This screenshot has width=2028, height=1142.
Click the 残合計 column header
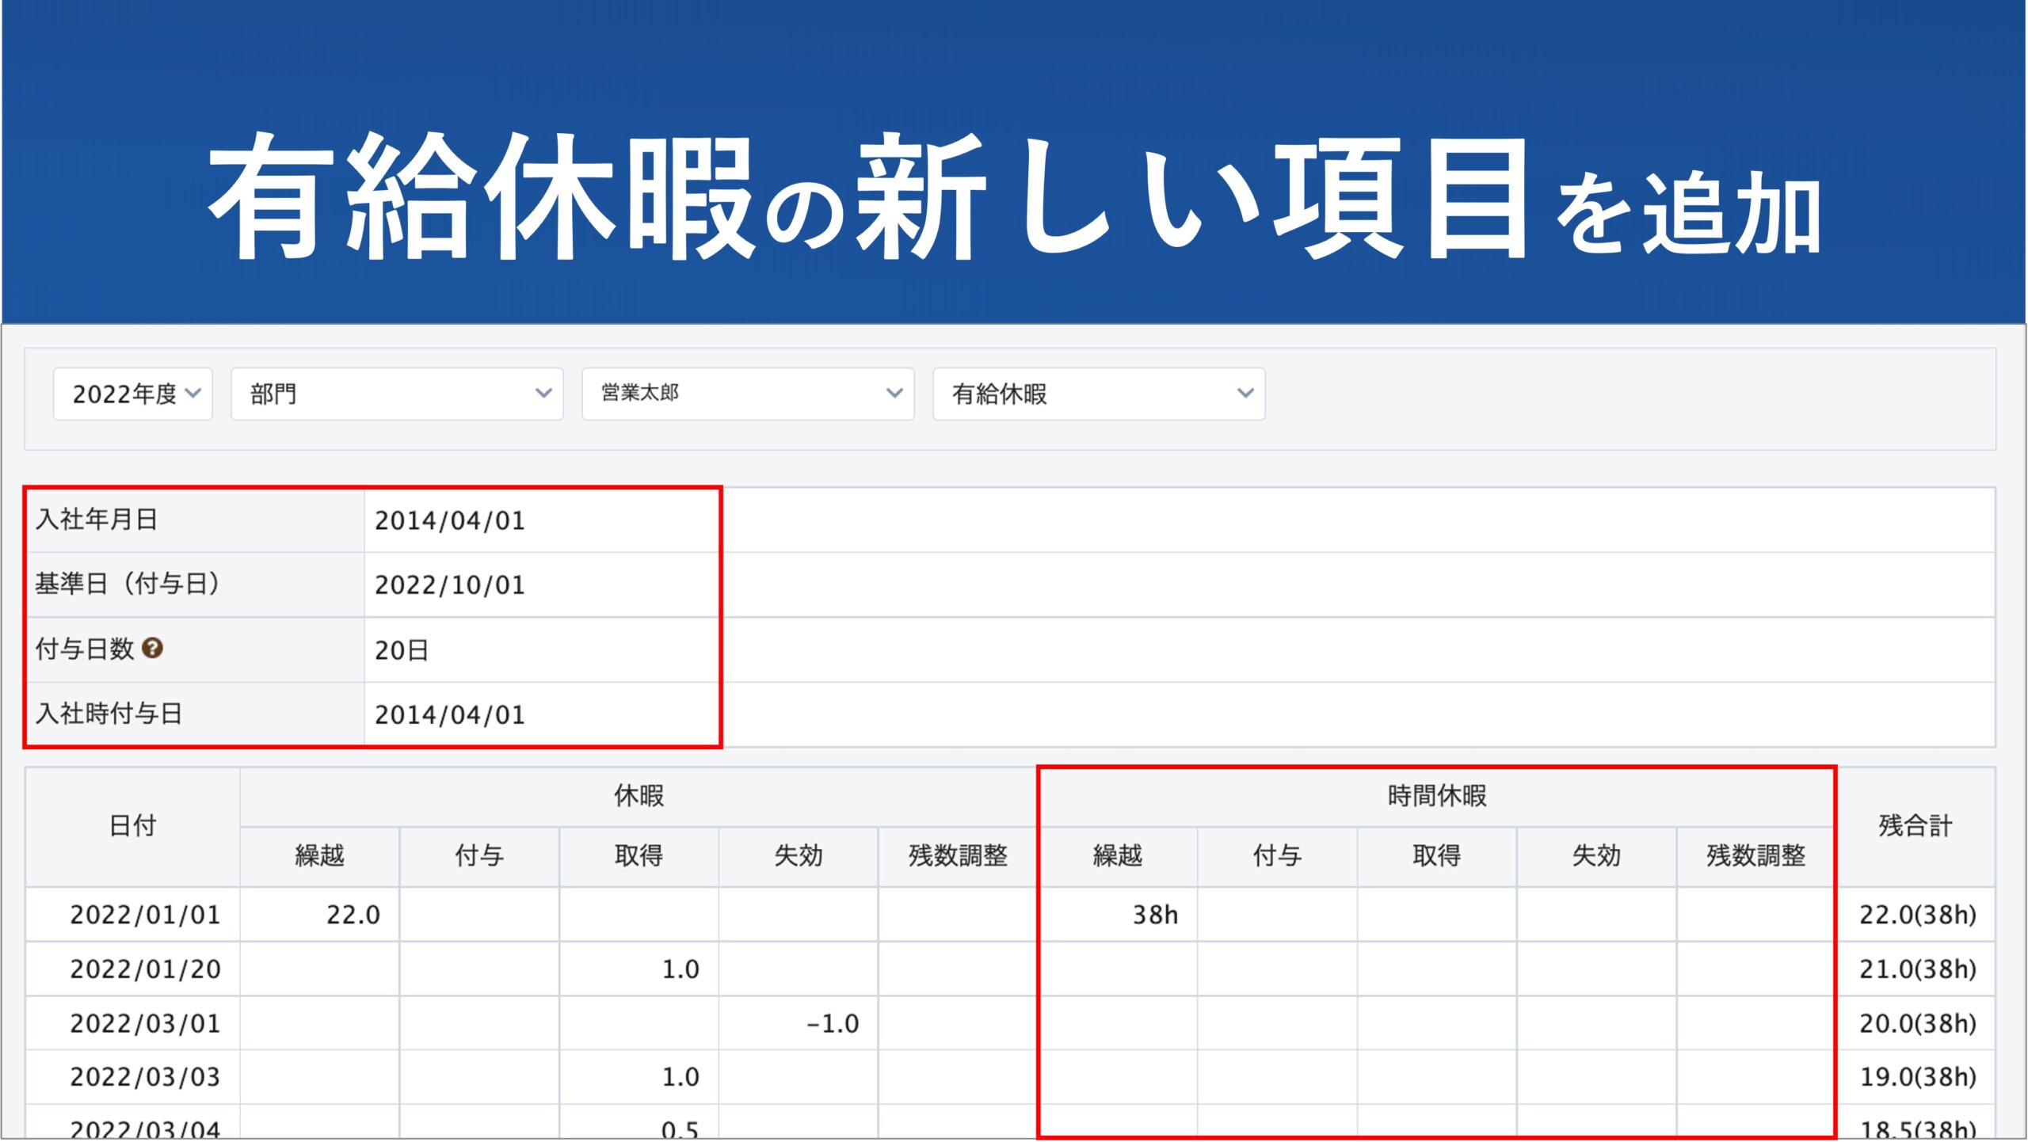(x=1915, y=826)
